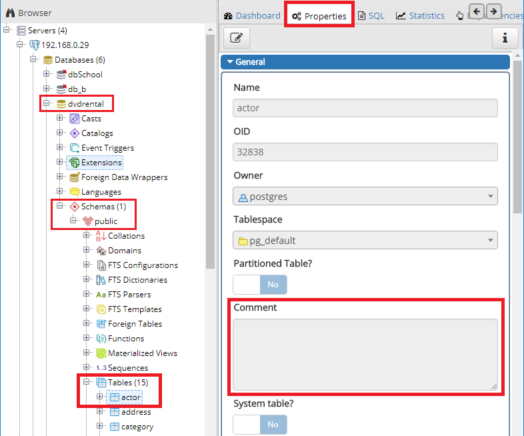Click the edit pencil icon button

click(237, 38)
